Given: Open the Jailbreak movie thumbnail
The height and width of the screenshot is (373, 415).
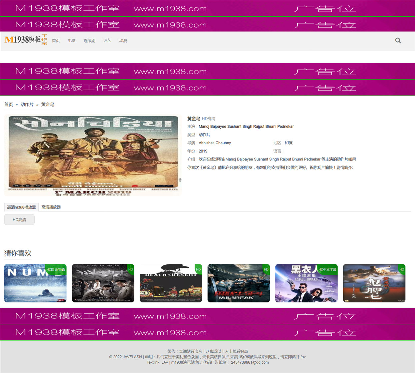Looking at the screenshot, I should coord(239,283).
